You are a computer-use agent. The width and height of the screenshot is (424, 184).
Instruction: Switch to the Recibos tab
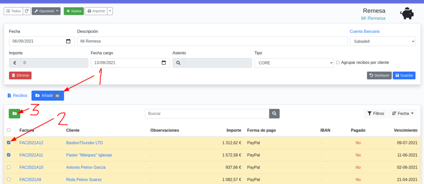point(17,95)
